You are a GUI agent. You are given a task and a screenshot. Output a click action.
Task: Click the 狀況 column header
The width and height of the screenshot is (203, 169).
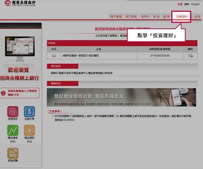[54, 49]
